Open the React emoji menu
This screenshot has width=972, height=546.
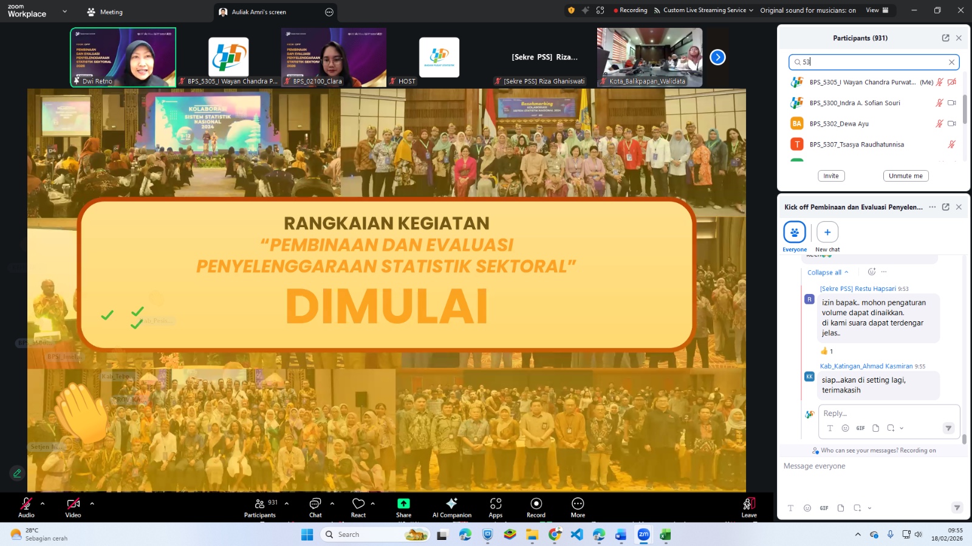tap(358, 507)
